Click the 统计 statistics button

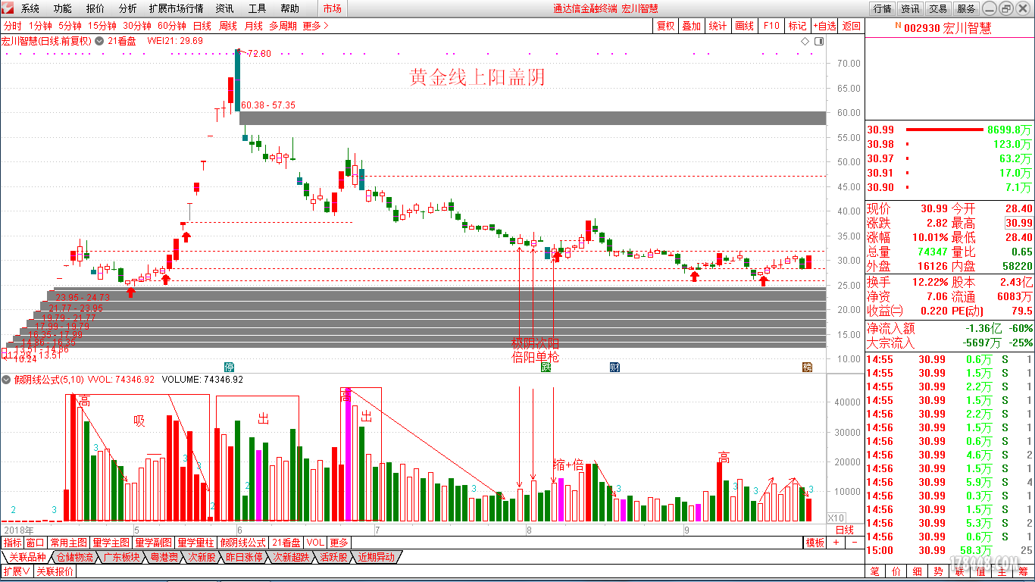(718, 26)
